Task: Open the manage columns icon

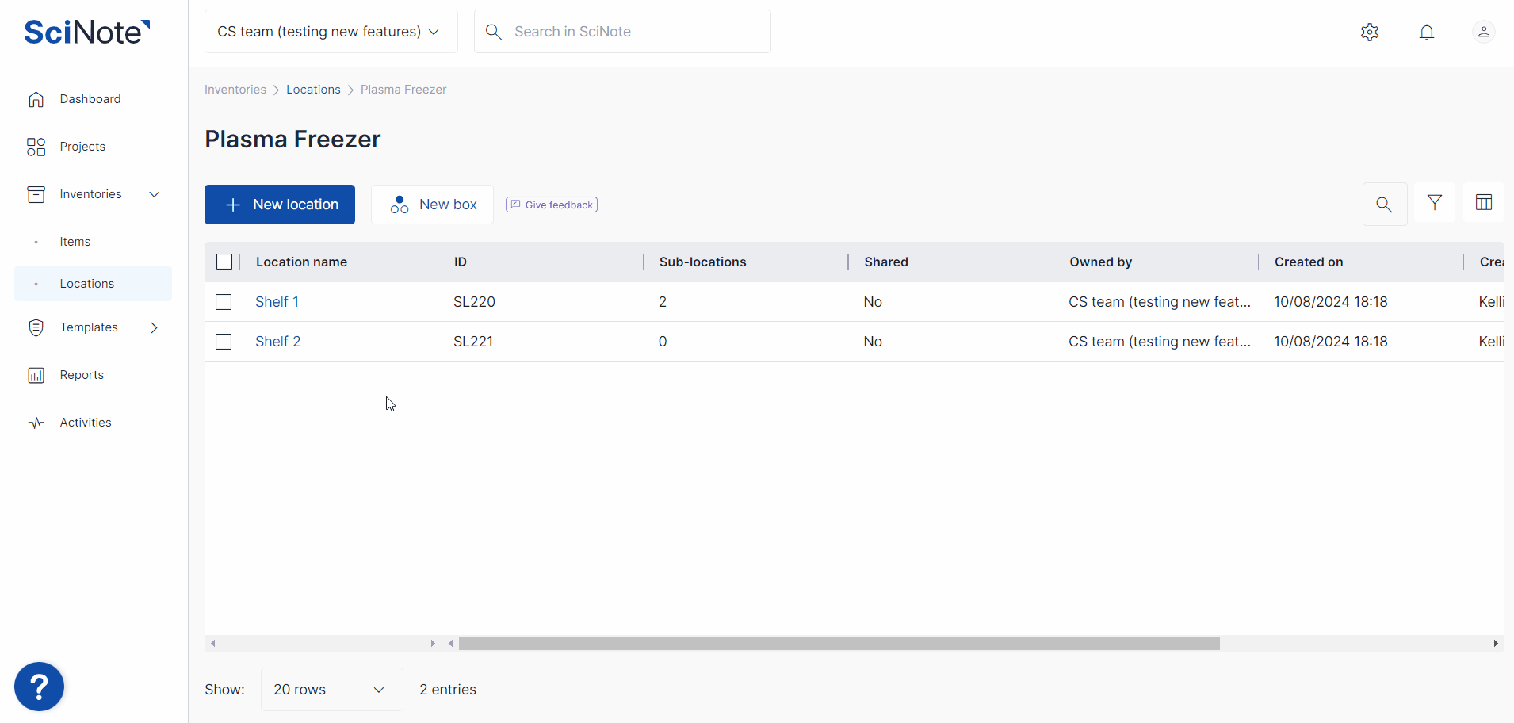Action: (x=1484, y=203)
